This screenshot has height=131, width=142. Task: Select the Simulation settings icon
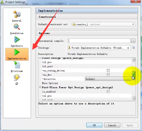click(17, 29)
